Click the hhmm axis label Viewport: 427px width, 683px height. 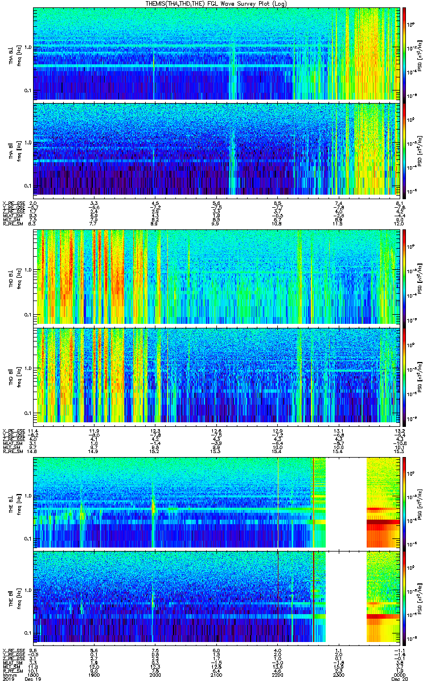click(x=9, y=674)
